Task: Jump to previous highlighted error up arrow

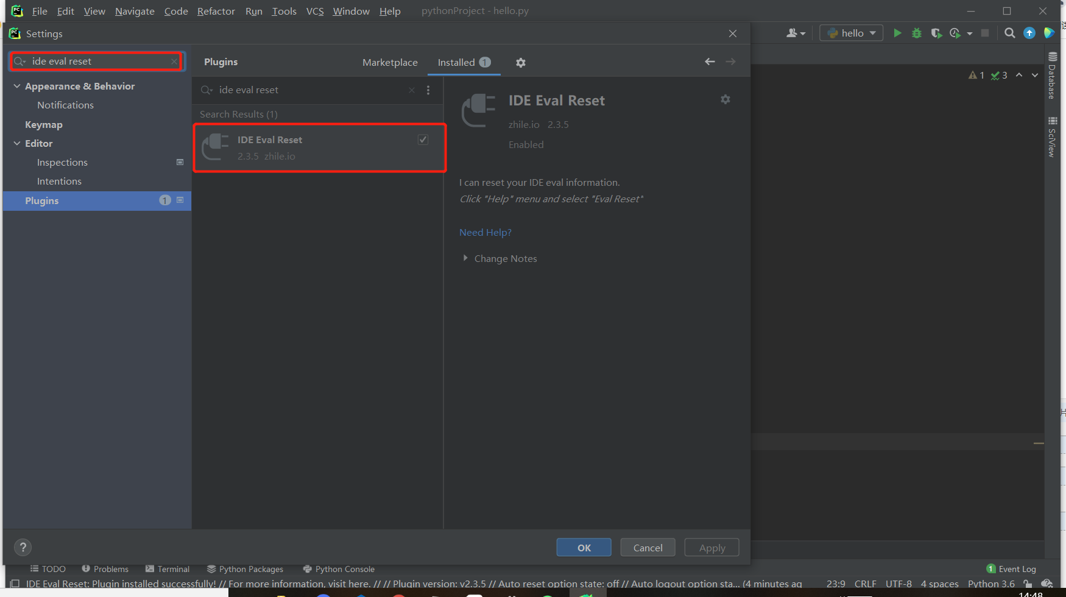Action: pyautogui.click(x=1019, y=75)
